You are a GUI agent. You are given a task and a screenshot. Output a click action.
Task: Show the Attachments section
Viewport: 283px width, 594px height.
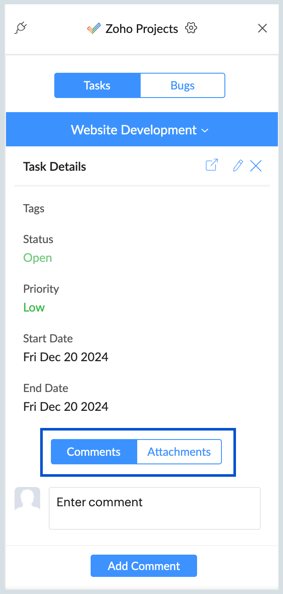point(179,452)
